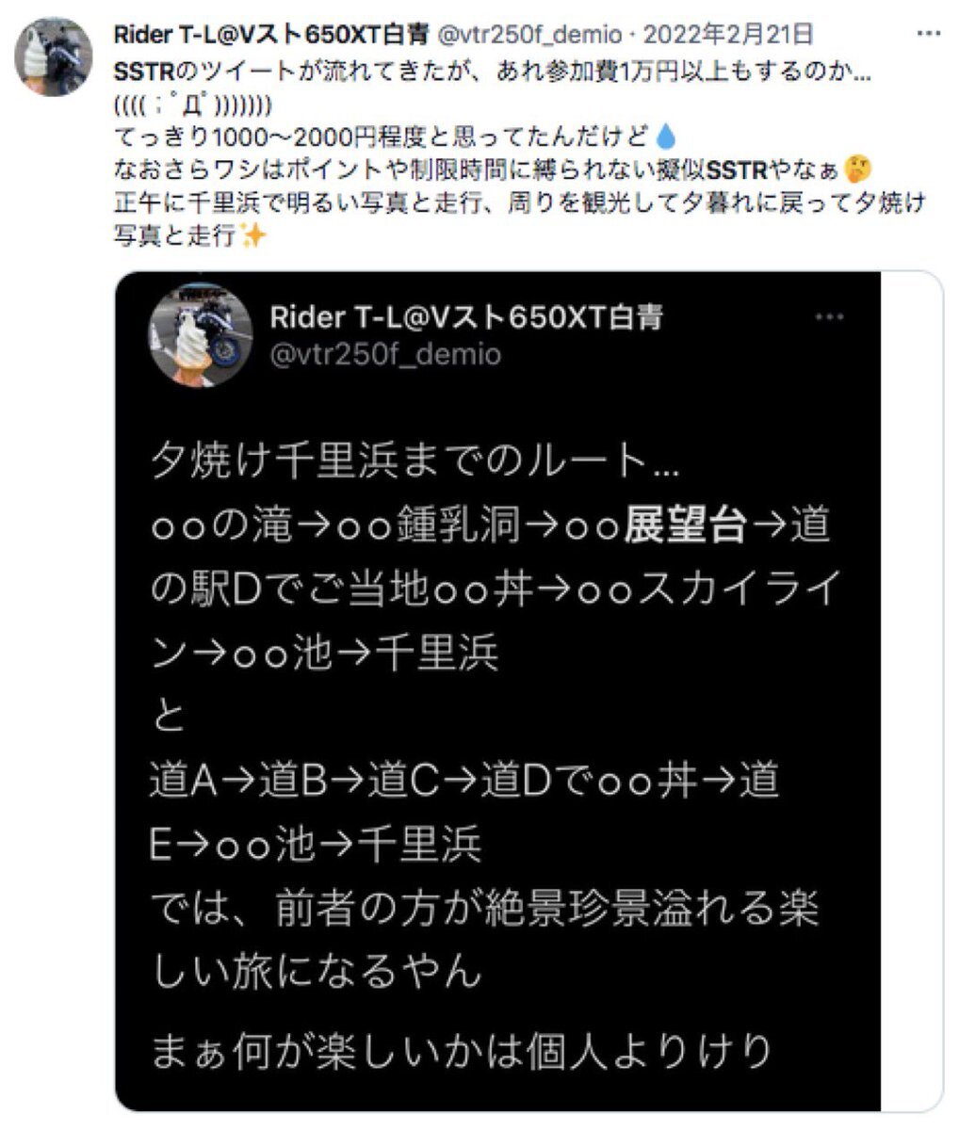Click the quoted tweet's ice cream avatar

tap(201, 334)
